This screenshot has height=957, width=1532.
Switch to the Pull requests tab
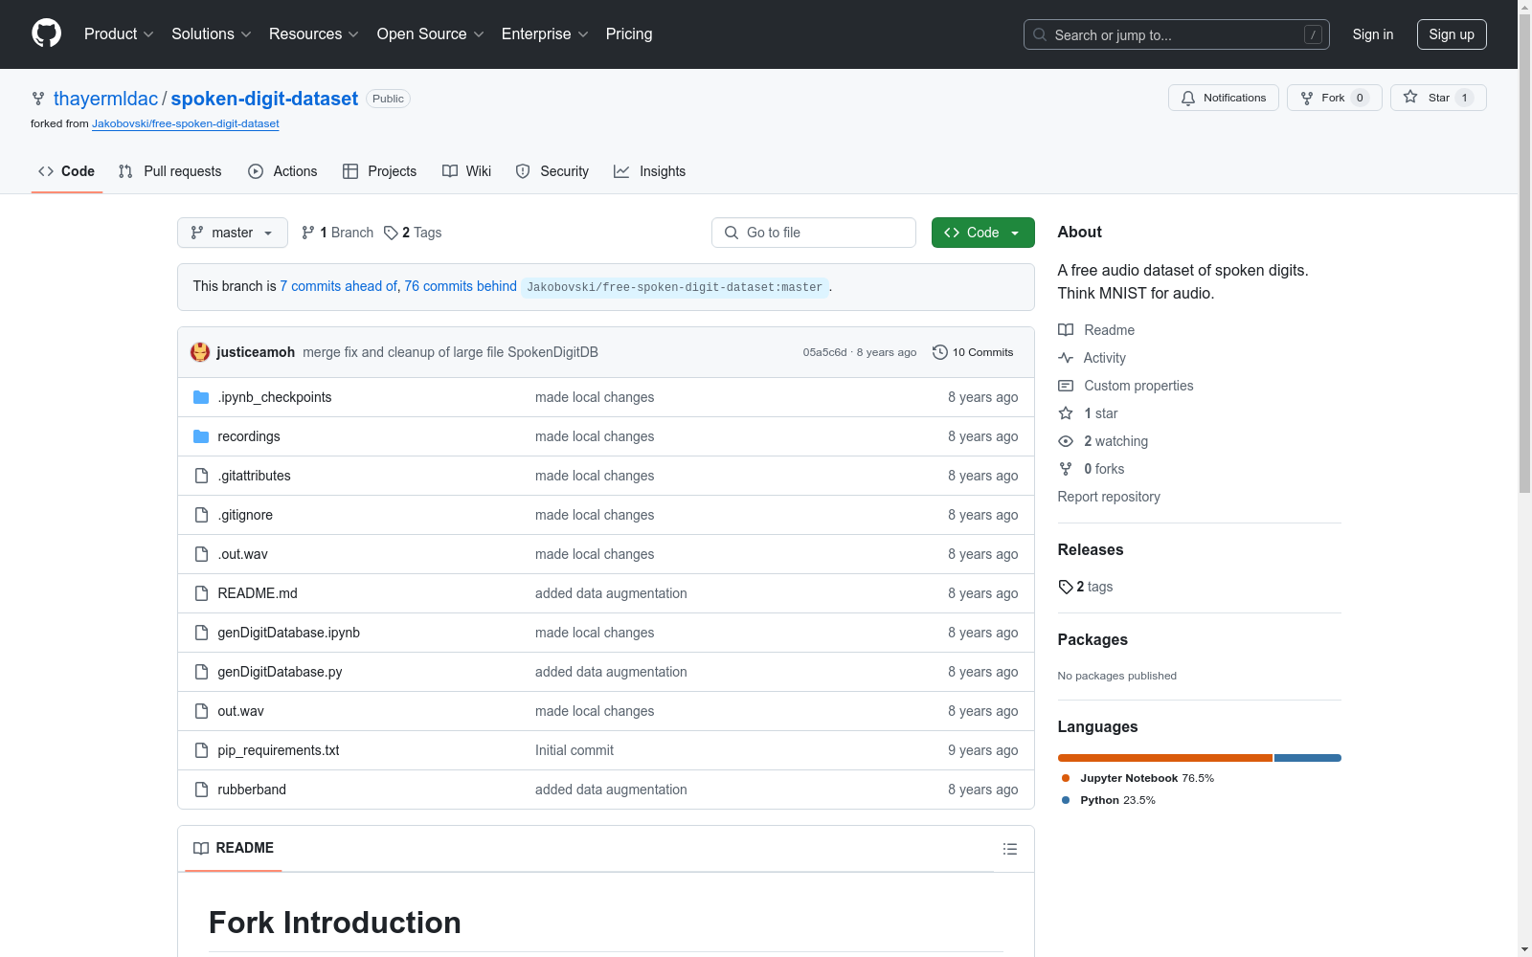click(170, 171)
